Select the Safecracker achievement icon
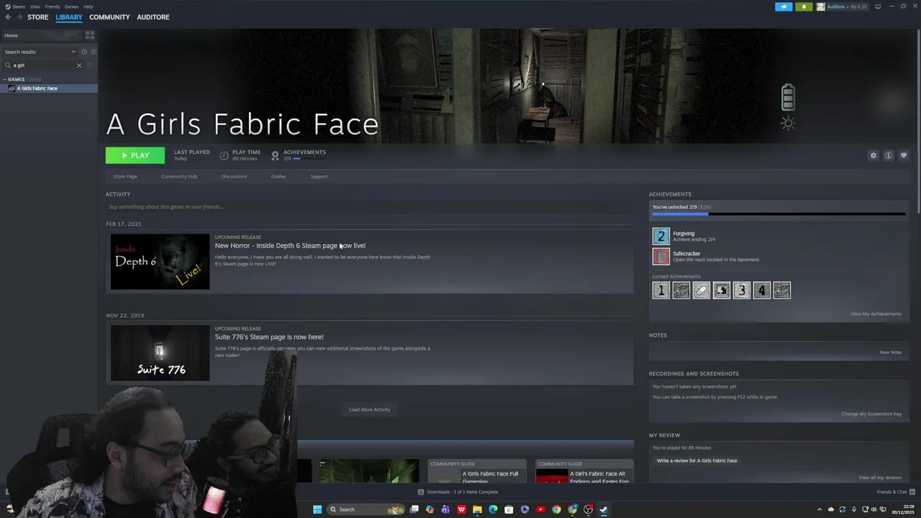 [x=661, y=256]
